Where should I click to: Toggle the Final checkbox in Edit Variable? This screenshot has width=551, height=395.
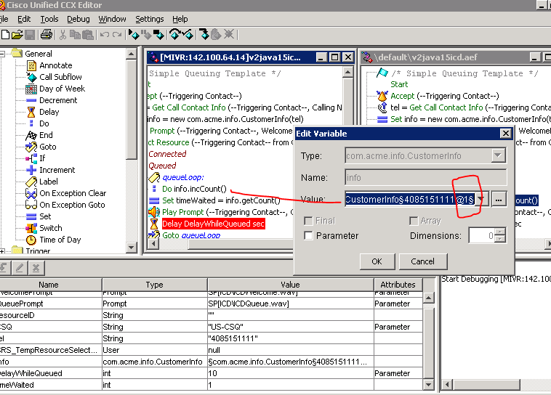click(308, 221)
